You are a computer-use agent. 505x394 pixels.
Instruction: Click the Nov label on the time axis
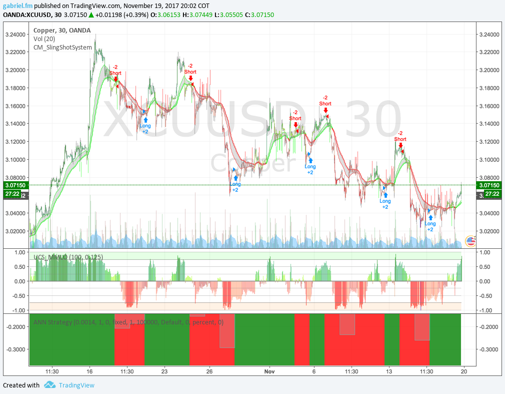pos(269,371)
